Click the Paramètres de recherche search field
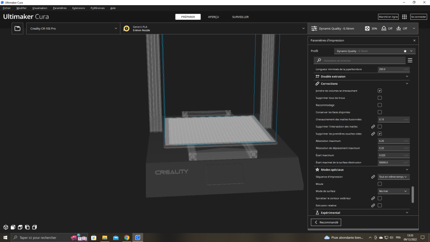This screenshot has width=430, height=242. click(359, 60)
